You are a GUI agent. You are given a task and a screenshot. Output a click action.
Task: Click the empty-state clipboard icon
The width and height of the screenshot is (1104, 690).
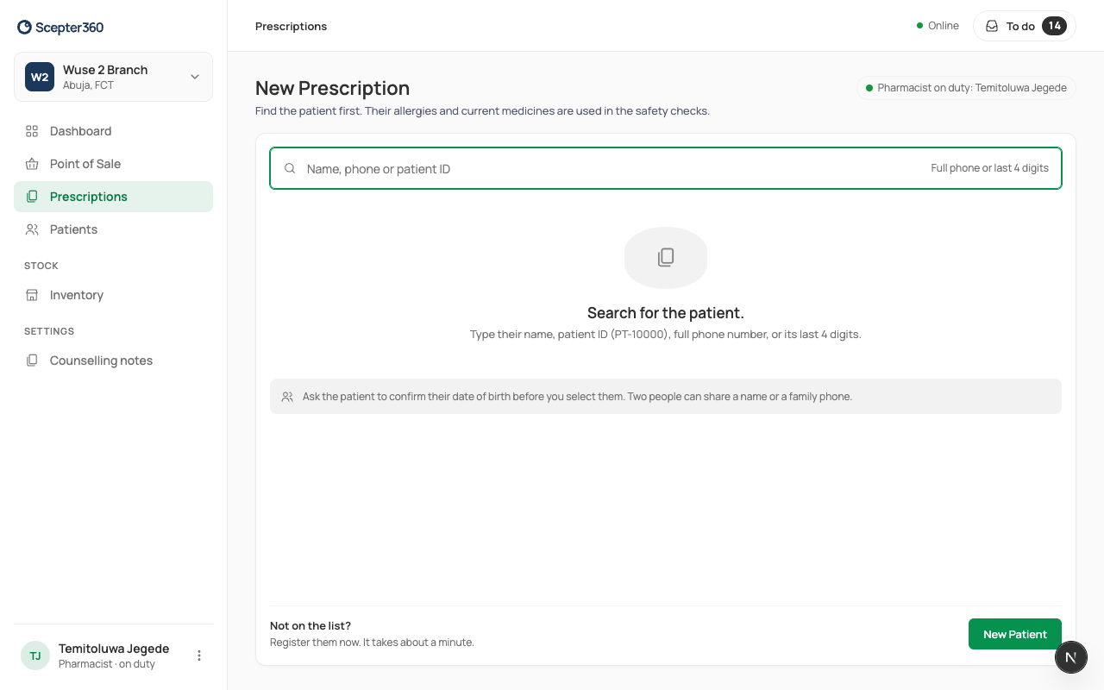[666, 257]
